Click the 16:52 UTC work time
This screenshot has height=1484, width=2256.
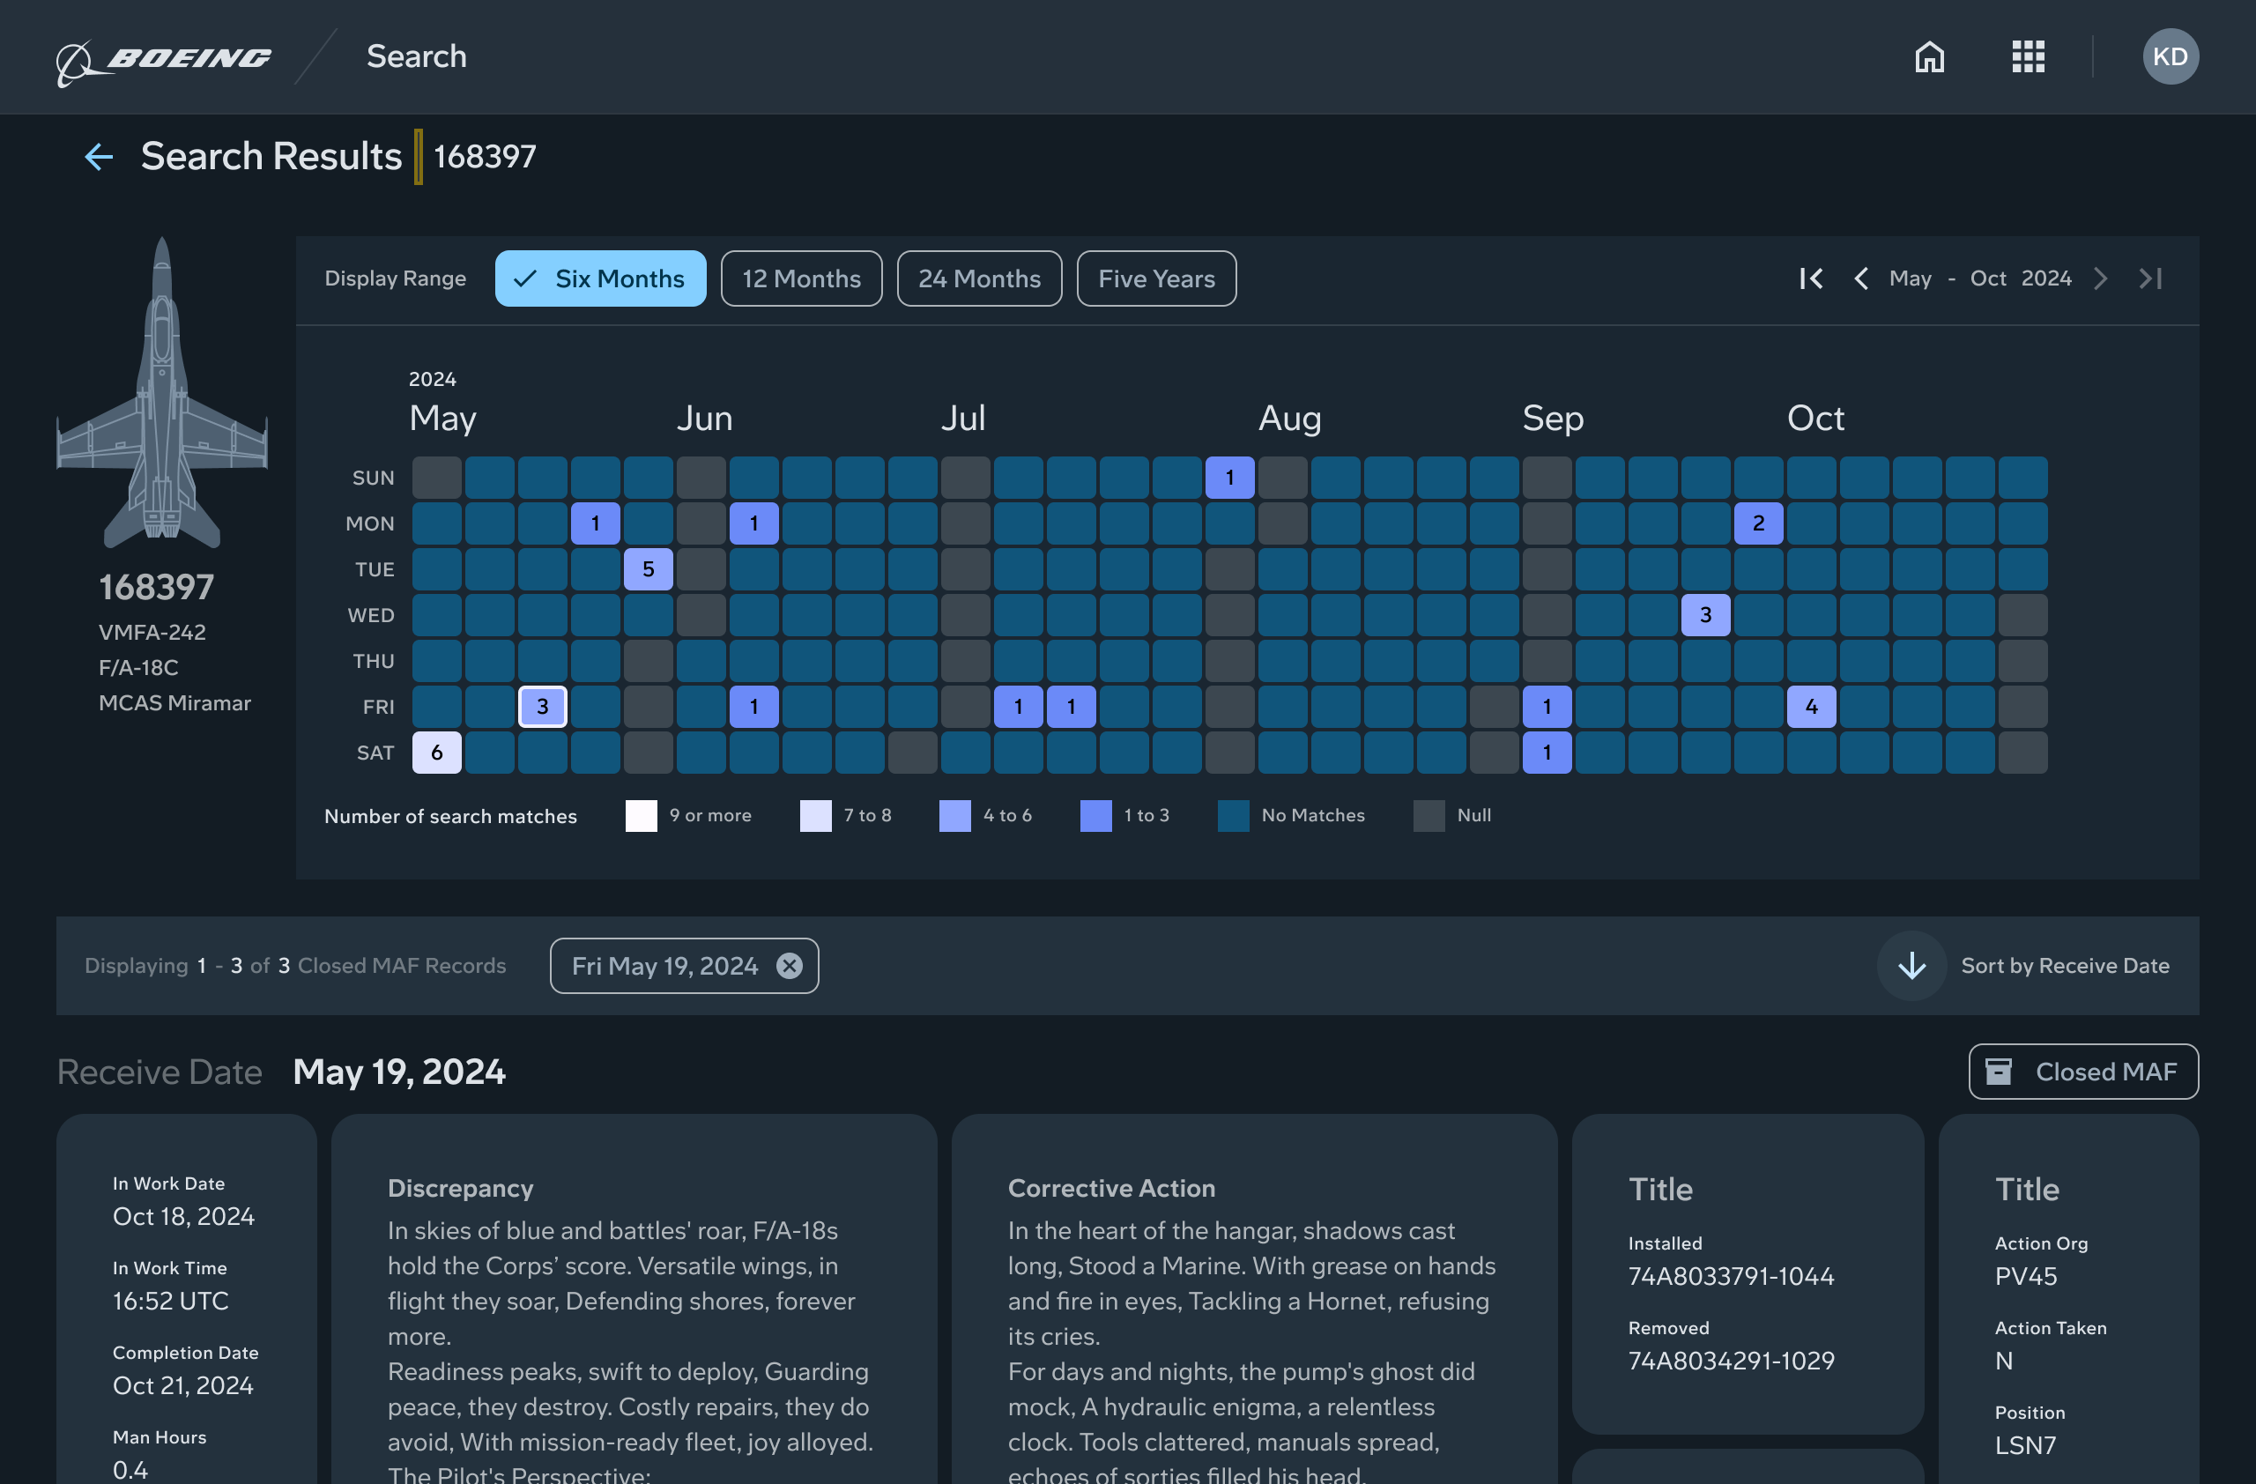pyautogui.click(x=171, y=1301)
